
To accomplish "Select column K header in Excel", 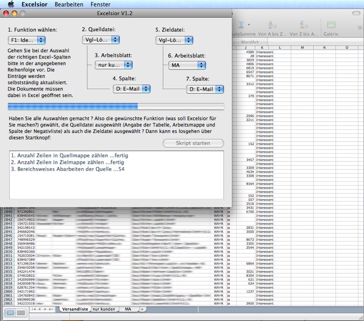I will pyautogui.click(x=262, y=47).
